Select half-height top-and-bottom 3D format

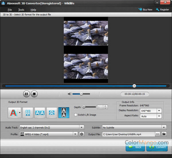click(x=52, y=113)
